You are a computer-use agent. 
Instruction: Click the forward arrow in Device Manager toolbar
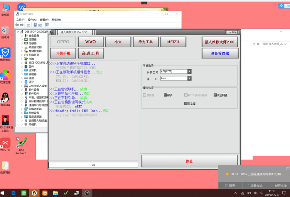pyautogui.click(x=22, y=25)
